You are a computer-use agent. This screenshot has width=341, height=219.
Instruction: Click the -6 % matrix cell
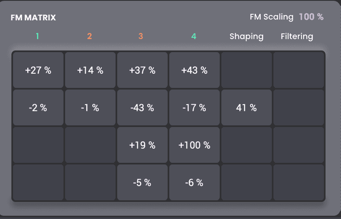click(x=194, y=183)
